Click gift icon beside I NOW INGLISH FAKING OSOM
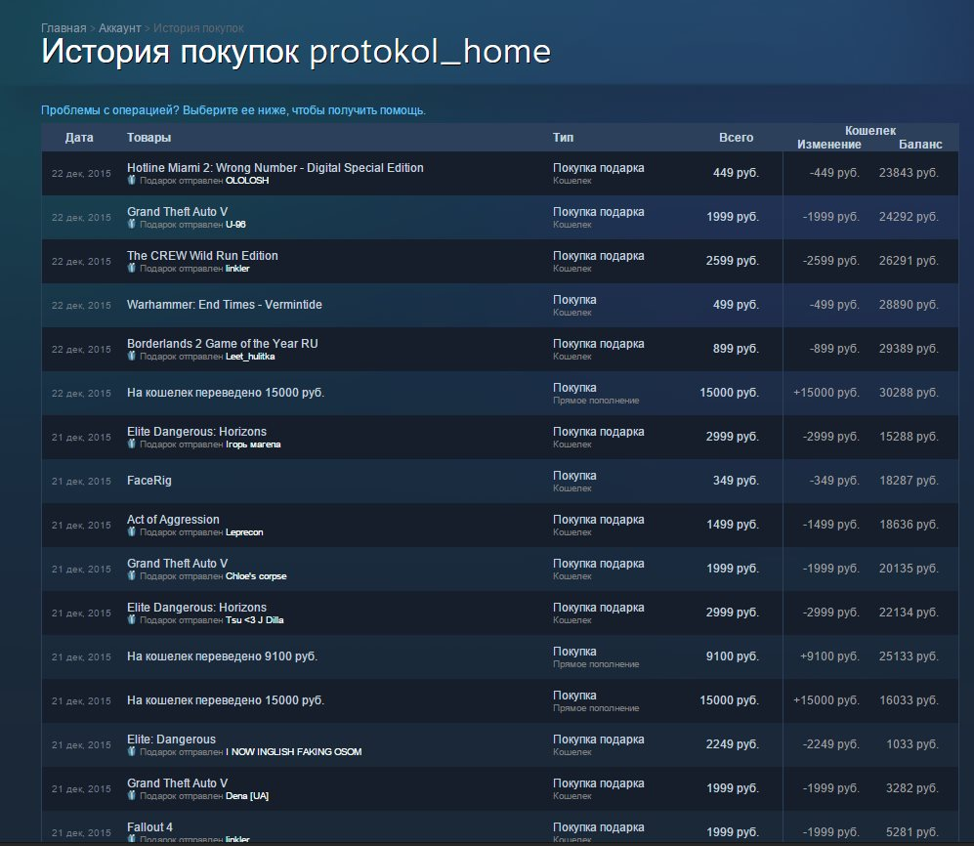 click(x=131, y=751)
